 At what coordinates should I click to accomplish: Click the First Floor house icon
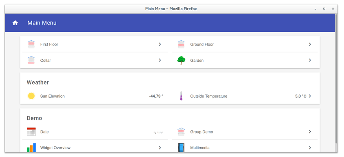[31, 44]
